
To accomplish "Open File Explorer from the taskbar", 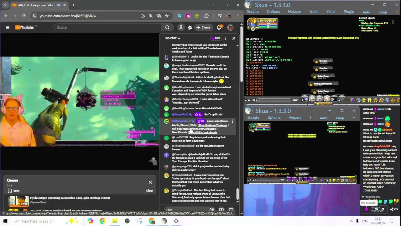I will 115,221.
